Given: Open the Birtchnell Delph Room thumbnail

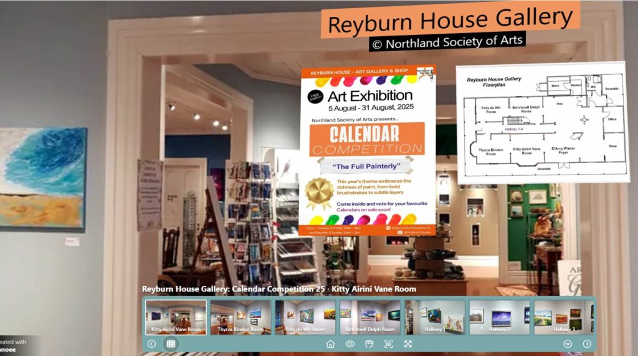Looking at the screenshot, I should 370,317.
